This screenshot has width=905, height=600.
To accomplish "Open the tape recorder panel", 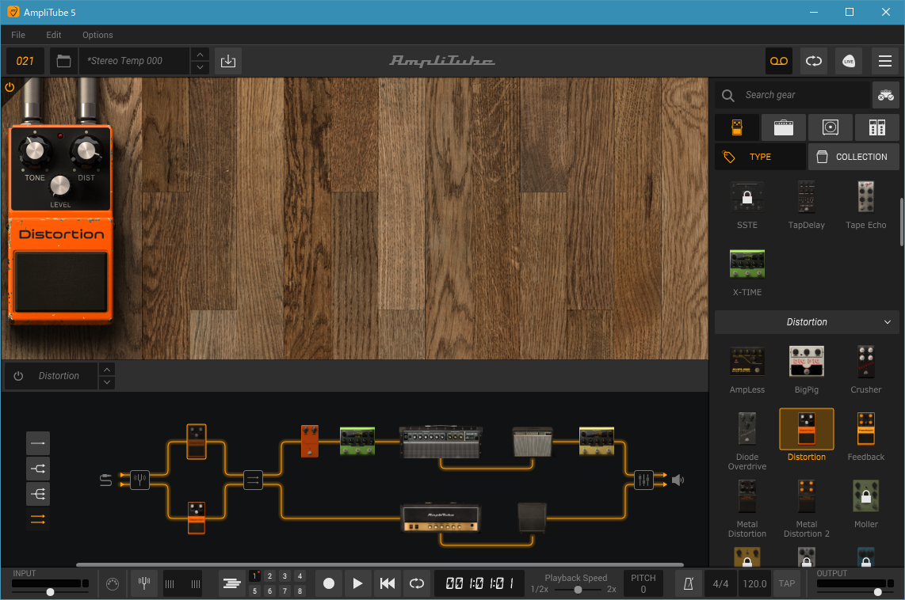I will (x=778, y=61).
